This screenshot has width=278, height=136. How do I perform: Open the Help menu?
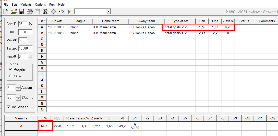tap(61, 5)
